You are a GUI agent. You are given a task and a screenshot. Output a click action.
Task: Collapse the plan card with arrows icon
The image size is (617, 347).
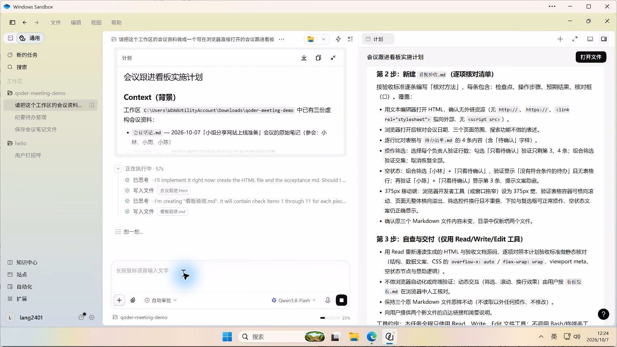333,58
